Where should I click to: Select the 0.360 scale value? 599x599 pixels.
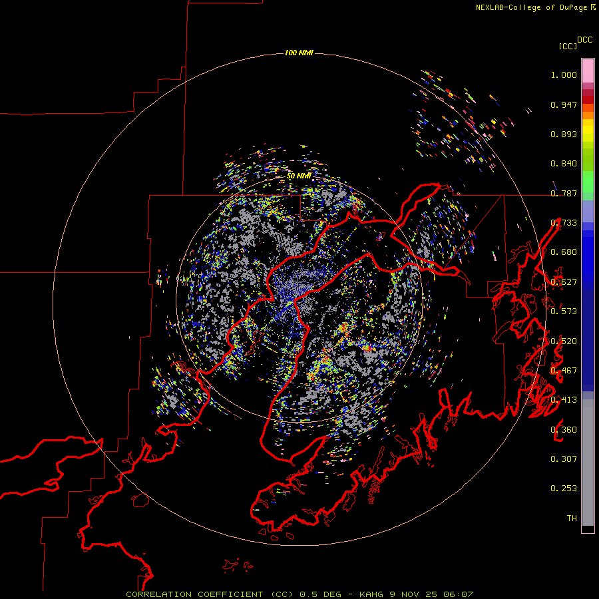pyautogui.click(x=564, y=430)
